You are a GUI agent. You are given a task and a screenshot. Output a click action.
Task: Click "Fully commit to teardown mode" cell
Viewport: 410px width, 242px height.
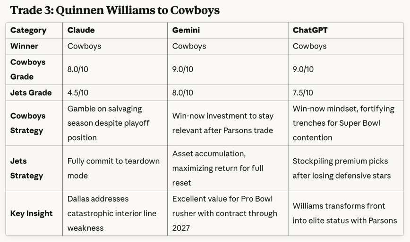pos(113,168)
